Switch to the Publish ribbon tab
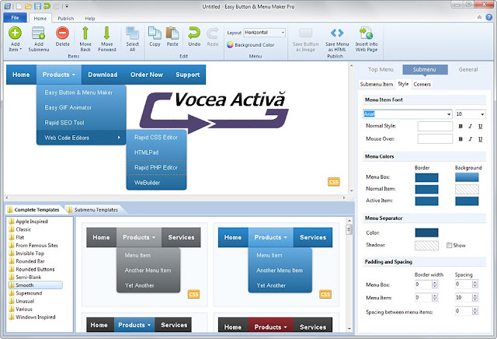The height and width of the screenshot is (339, 497). pyautogui.click(x=65, y=19)
